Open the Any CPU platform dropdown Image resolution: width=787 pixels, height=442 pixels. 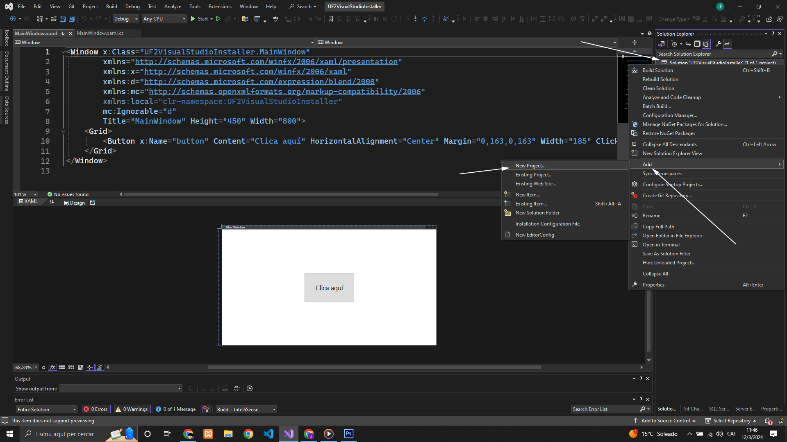(164, 19)
